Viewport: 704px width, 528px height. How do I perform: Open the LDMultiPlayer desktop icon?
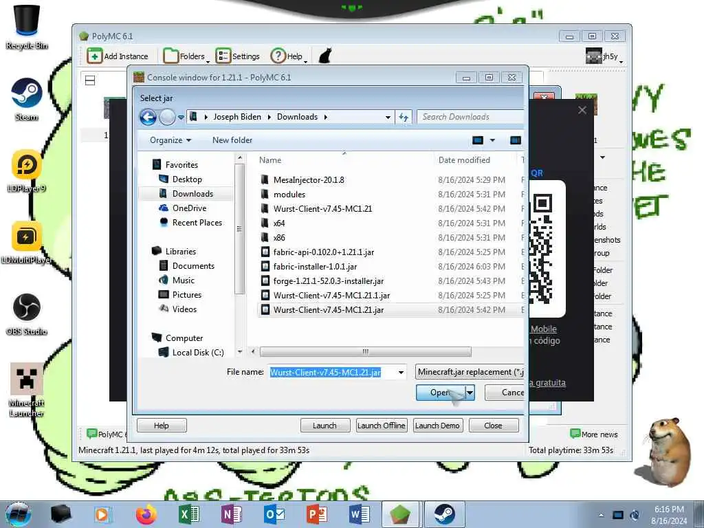click(27, 243)
